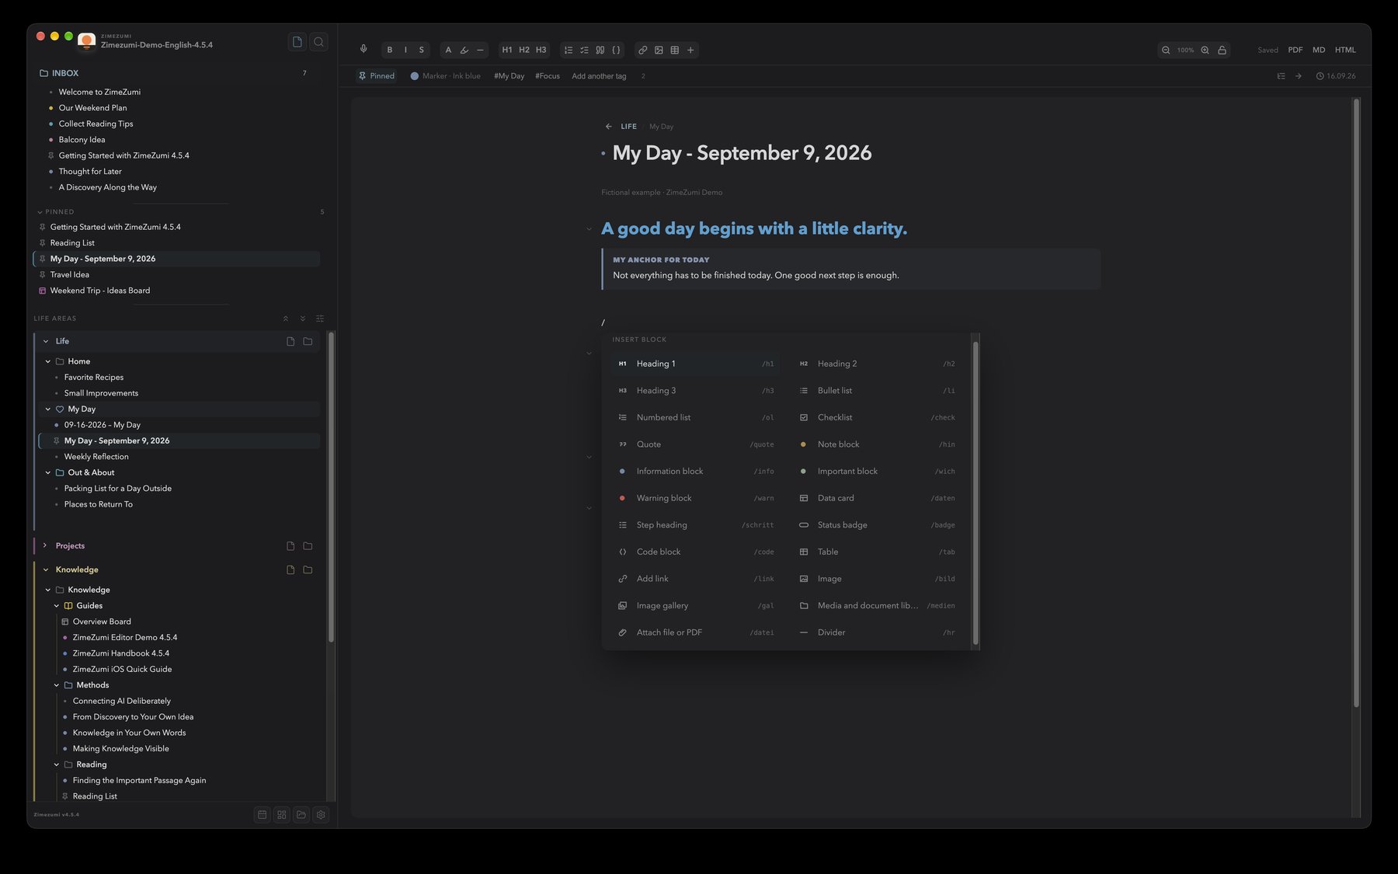Toggle the editor lock icon
This screenshot has height=874, width=1398.
1222,50
